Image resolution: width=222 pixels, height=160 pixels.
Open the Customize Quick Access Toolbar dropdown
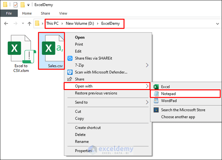[29, 5]
